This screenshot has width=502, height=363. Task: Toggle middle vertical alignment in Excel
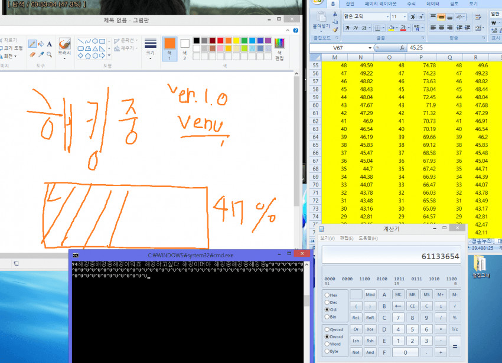441,17
